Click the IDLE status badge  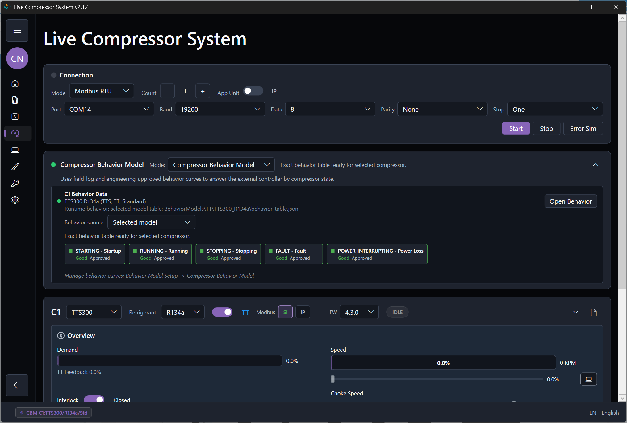(397, 312)
